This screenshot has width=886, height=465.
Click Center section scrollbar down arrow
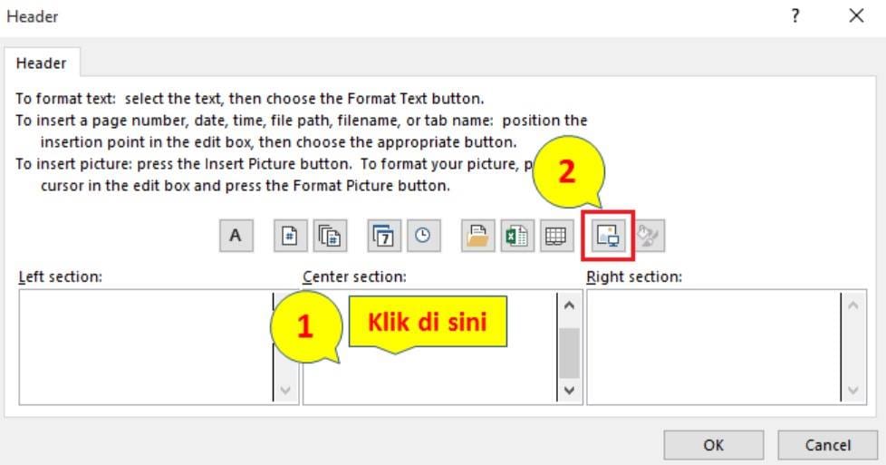(570, 390)
